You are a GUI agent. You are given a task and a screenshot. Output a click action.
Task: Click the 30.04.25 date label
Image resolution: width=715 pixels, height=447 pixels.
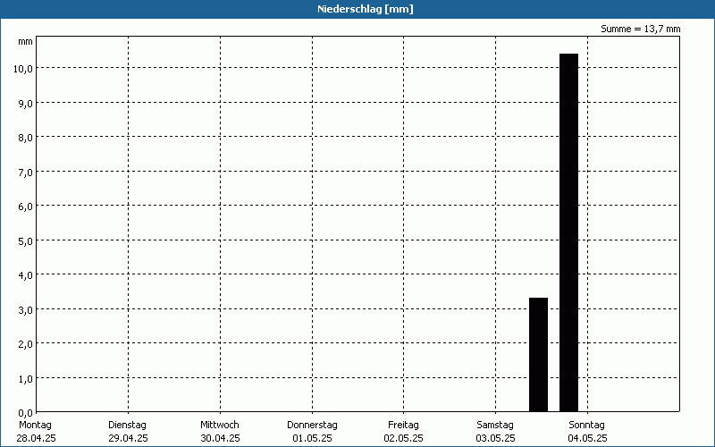(x=220, y=438)
